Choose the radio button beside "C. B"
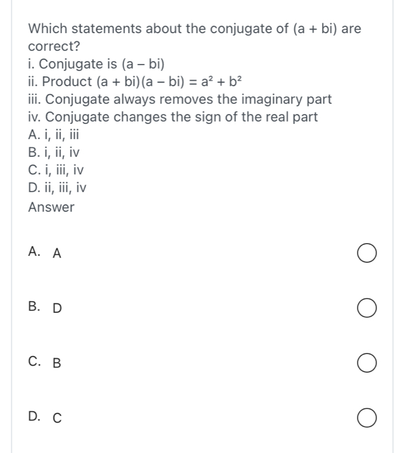The height and width of the screenshot is (453, 404). coord(366,363)
